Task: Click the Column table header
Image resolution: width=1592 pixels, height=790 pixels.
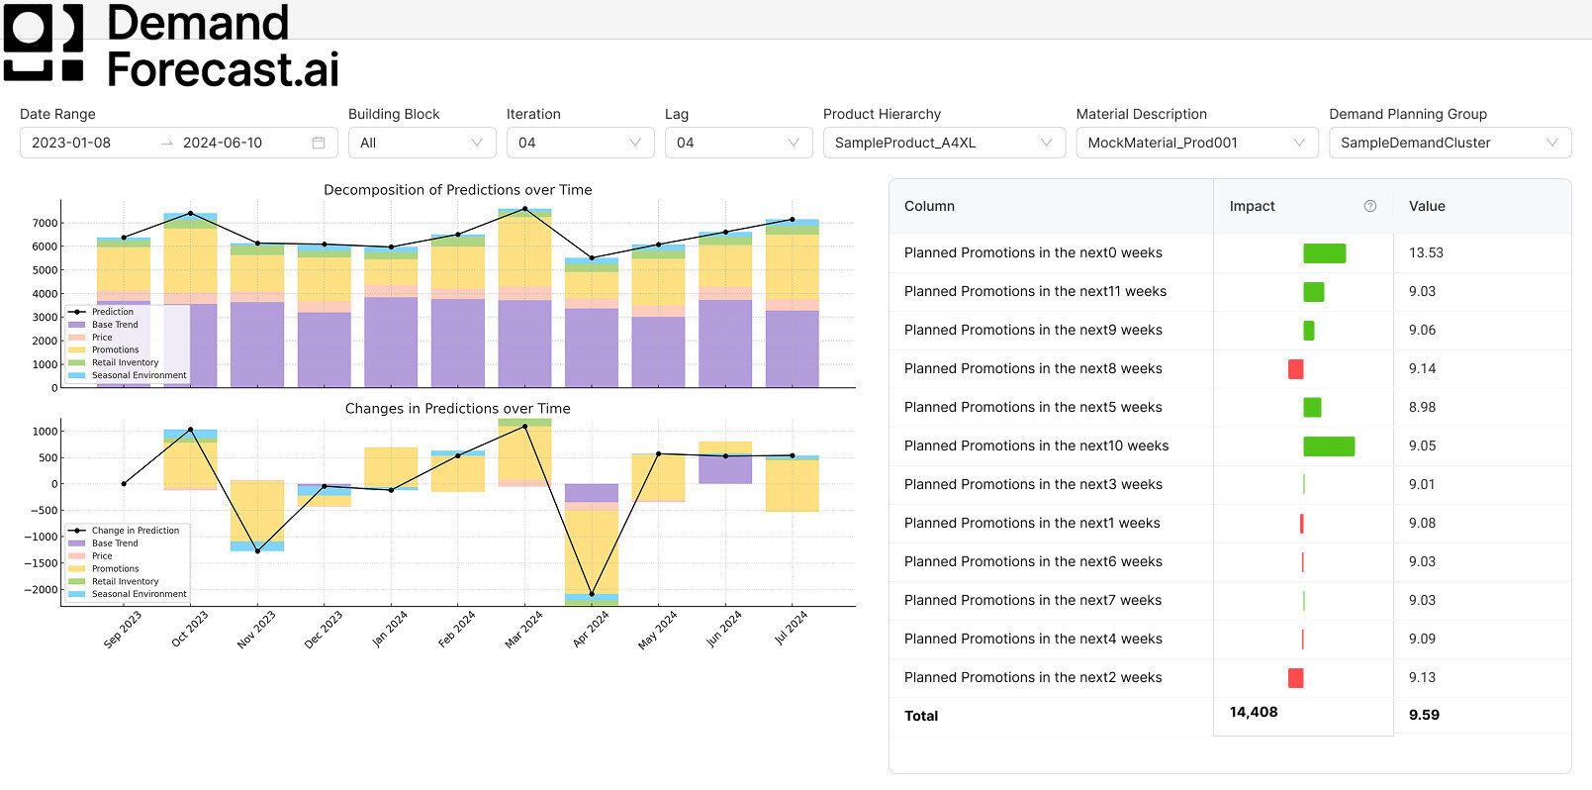Action: click(x=929, y=206)
